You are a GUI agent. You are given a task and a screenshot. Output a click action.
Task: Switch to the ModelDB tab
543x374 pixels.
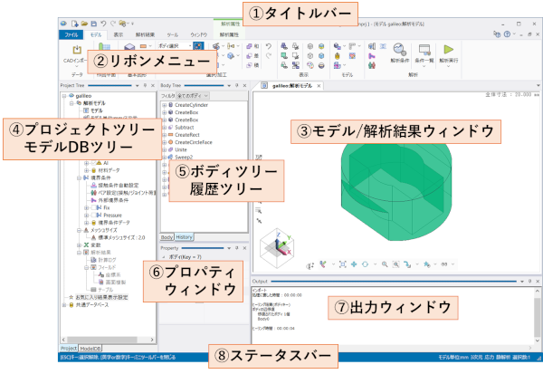[x=91, y=348]
